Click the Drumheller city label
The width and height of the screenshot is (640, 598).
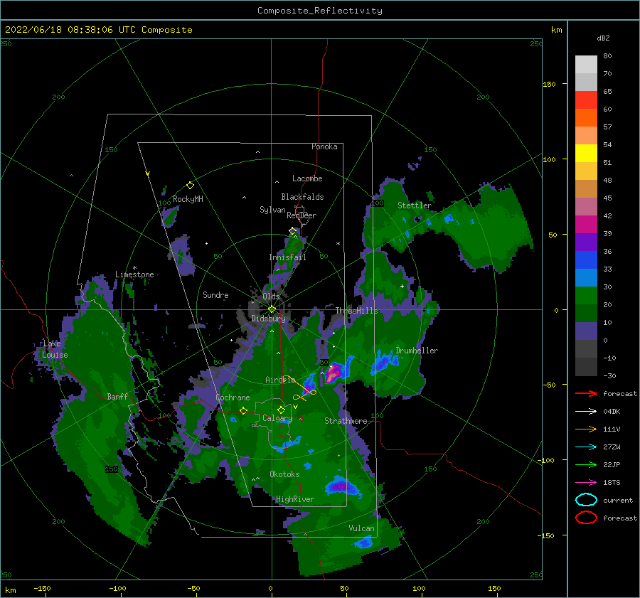417,351
